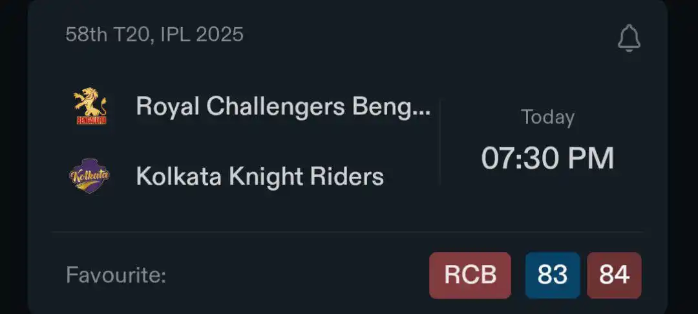
Task: Open Kolkata Knight Riders team name
Action: click(260, 176)
